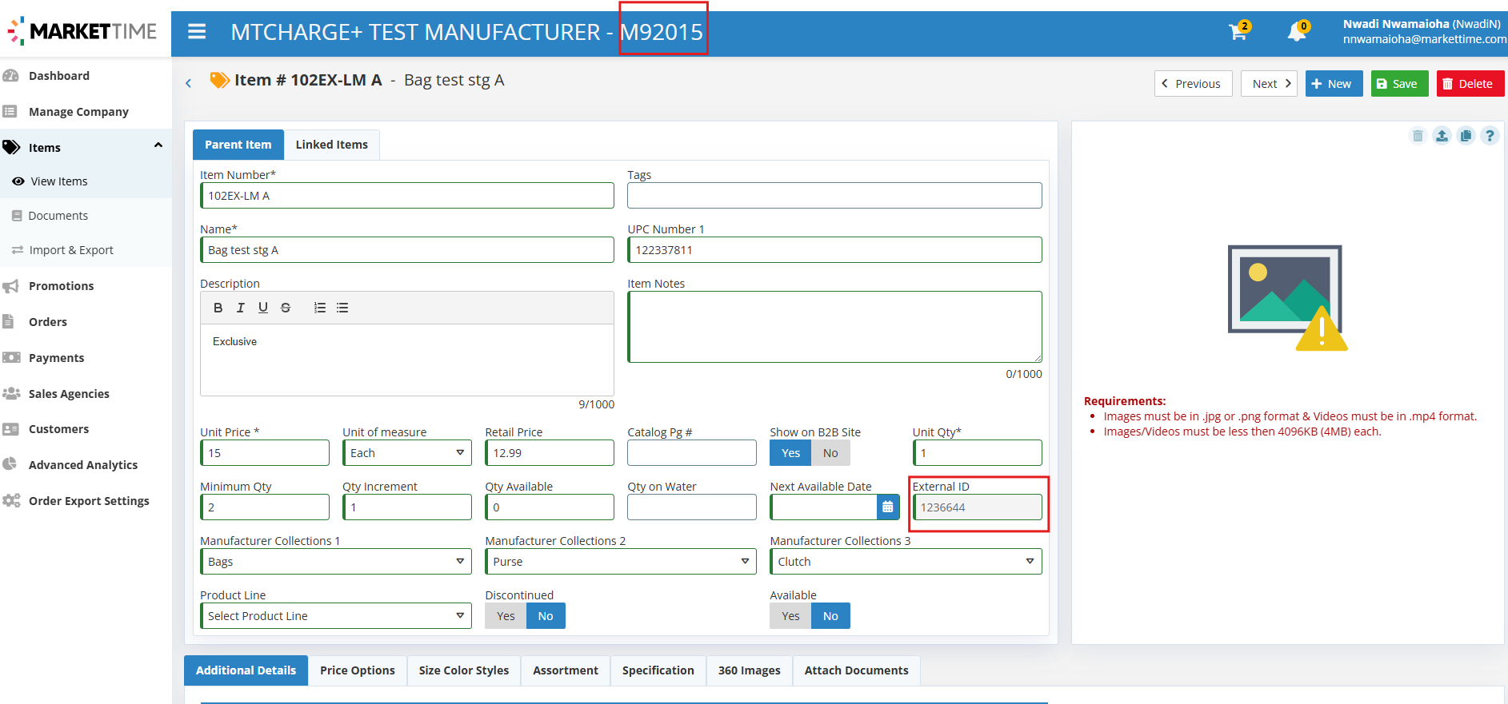Open Documents in sidebar

[x=58, y=216]
